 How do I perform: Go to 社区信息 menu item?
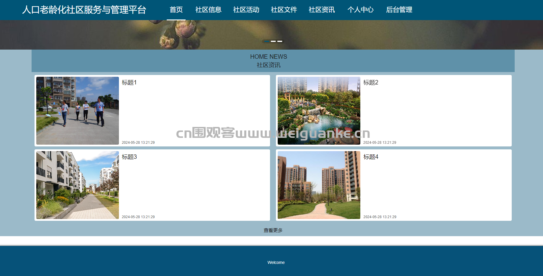[x=208, y=10]
